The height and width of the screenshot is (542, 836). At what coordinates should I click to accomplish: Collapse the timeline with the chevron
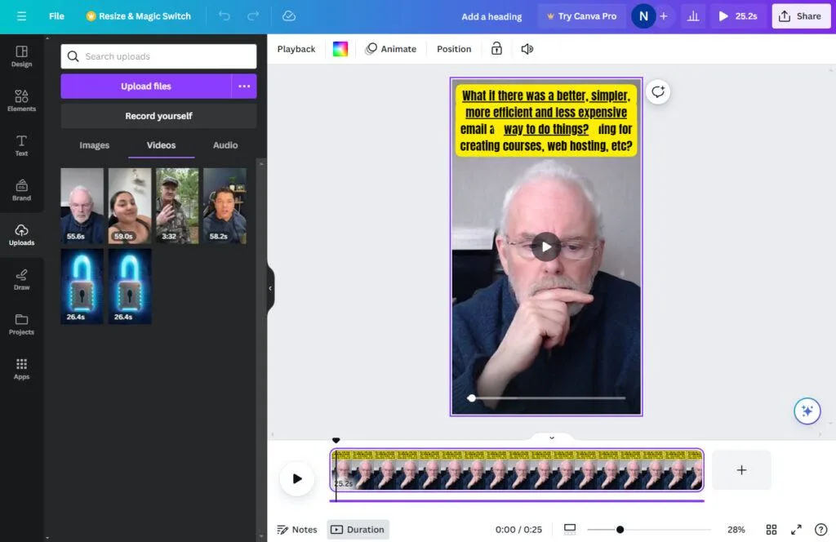pyautogui.click(x=550, y=438)
